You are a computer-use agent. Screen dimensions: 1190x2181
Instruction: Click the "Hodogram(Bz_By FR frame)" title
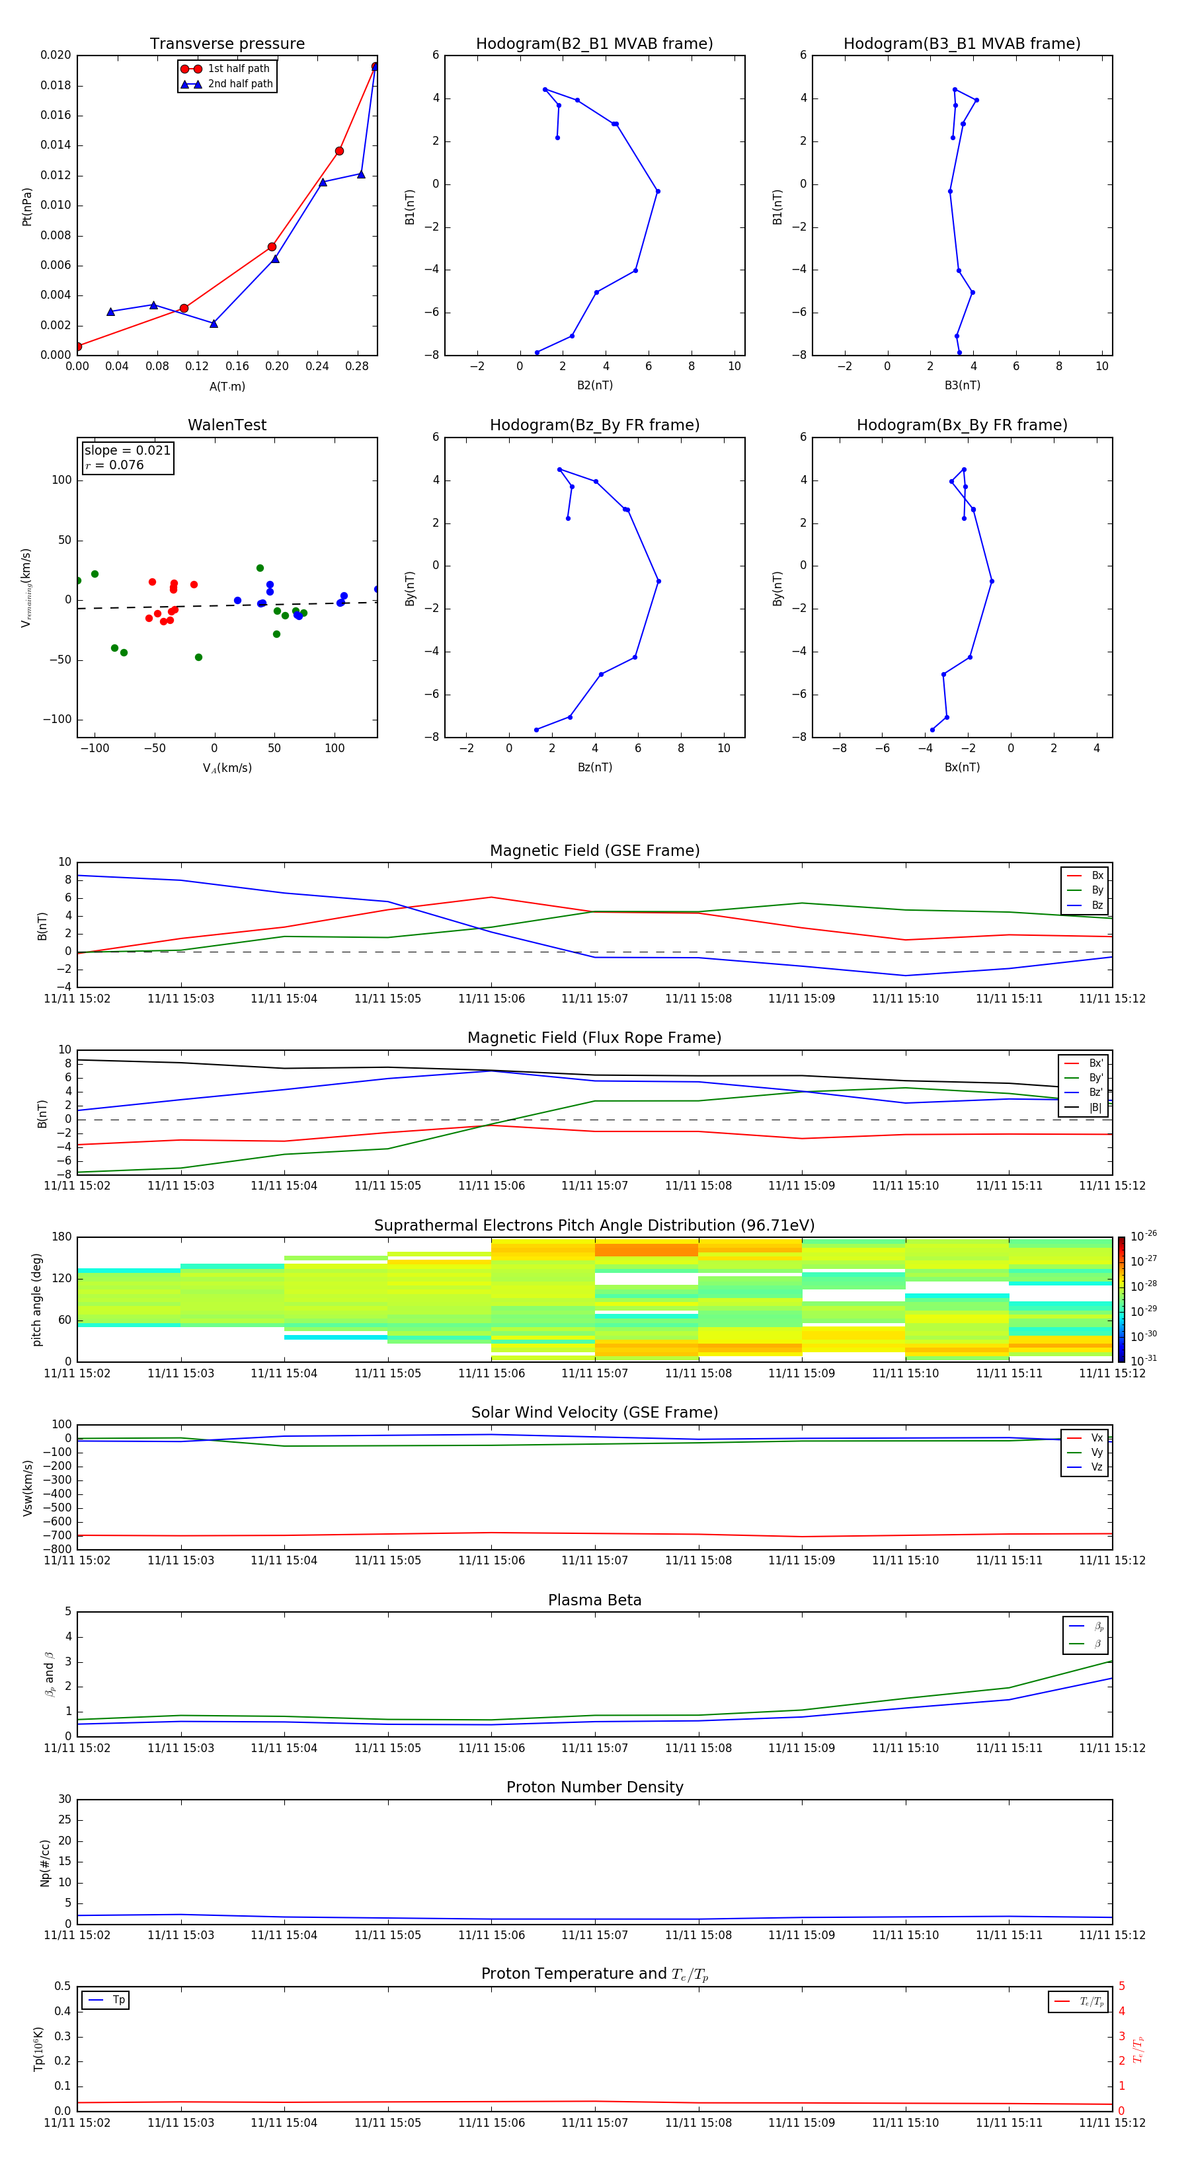point(594,425)
